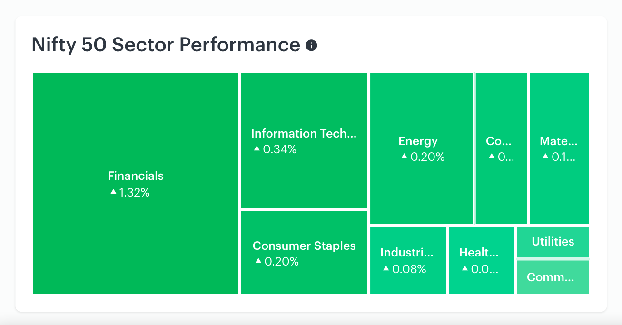Select the Healt... sector label
The width and height of the screenshot is (622, 325).
[x=479, y=253]
